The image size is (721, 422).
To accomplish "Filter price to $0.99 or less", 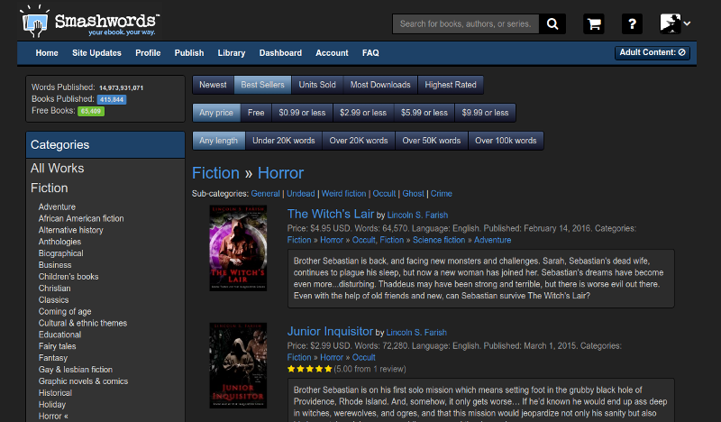I will (x=302, y=113).
